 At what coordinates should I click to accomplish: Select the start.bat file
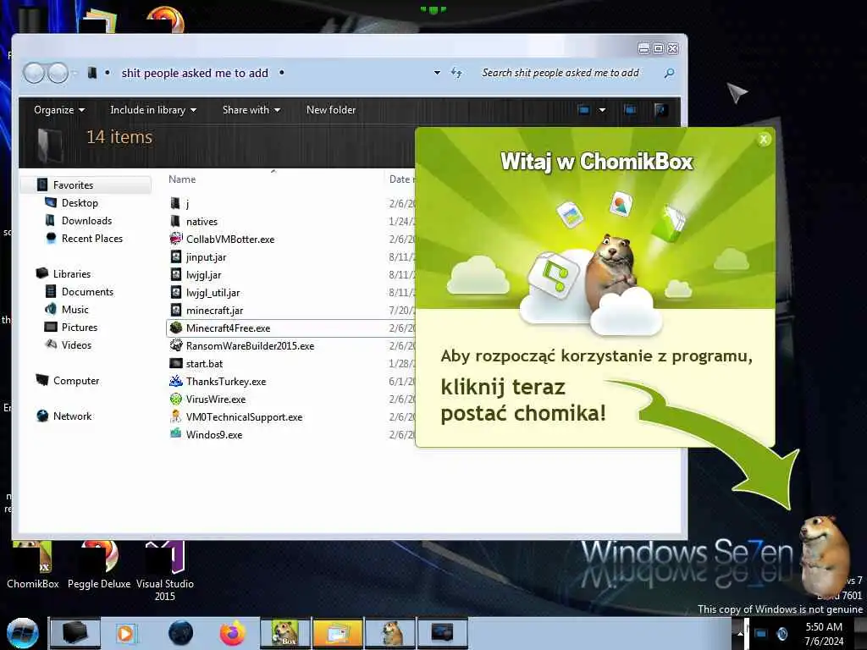tap(204, 363)
